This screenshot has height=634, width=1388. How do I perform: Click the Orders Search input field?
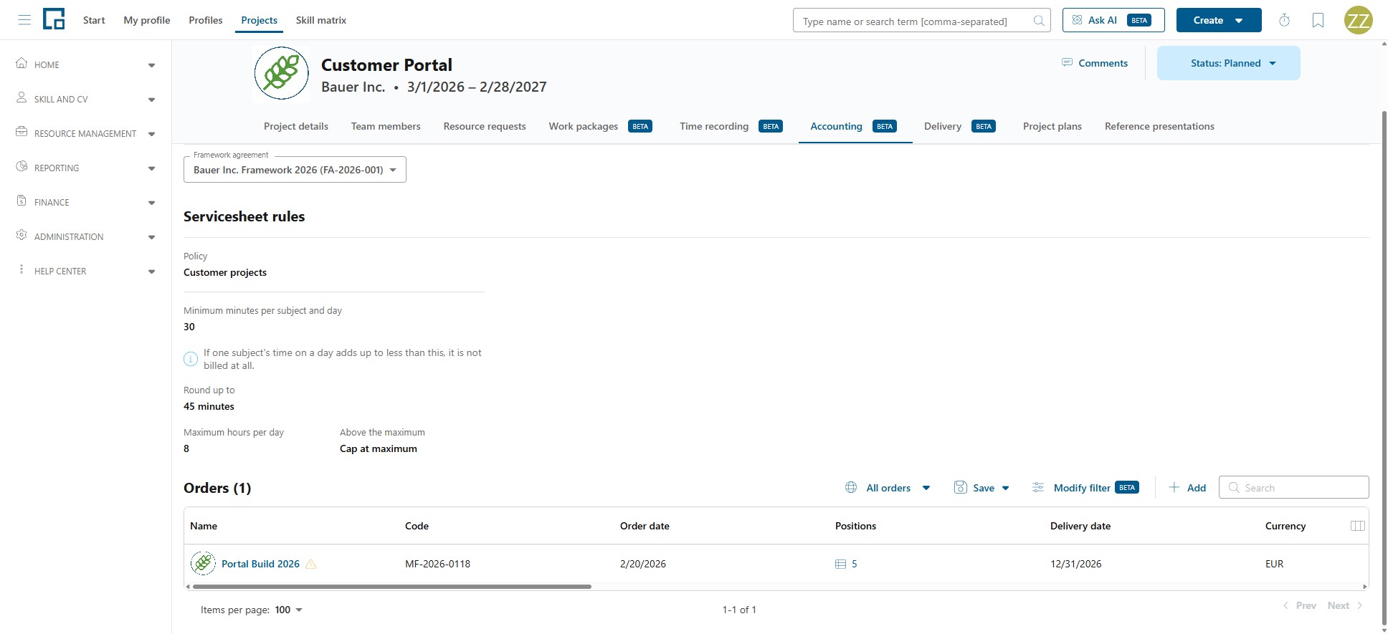tap(1293, 488)
